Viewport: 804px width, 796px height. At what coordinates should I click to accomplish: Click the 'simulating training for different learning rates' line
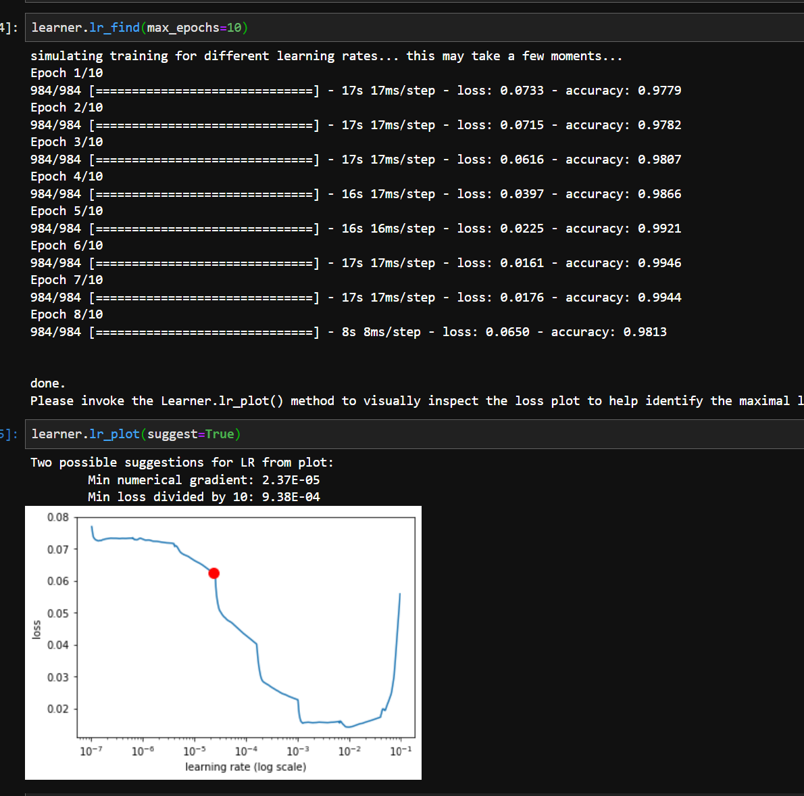[326, 56]
